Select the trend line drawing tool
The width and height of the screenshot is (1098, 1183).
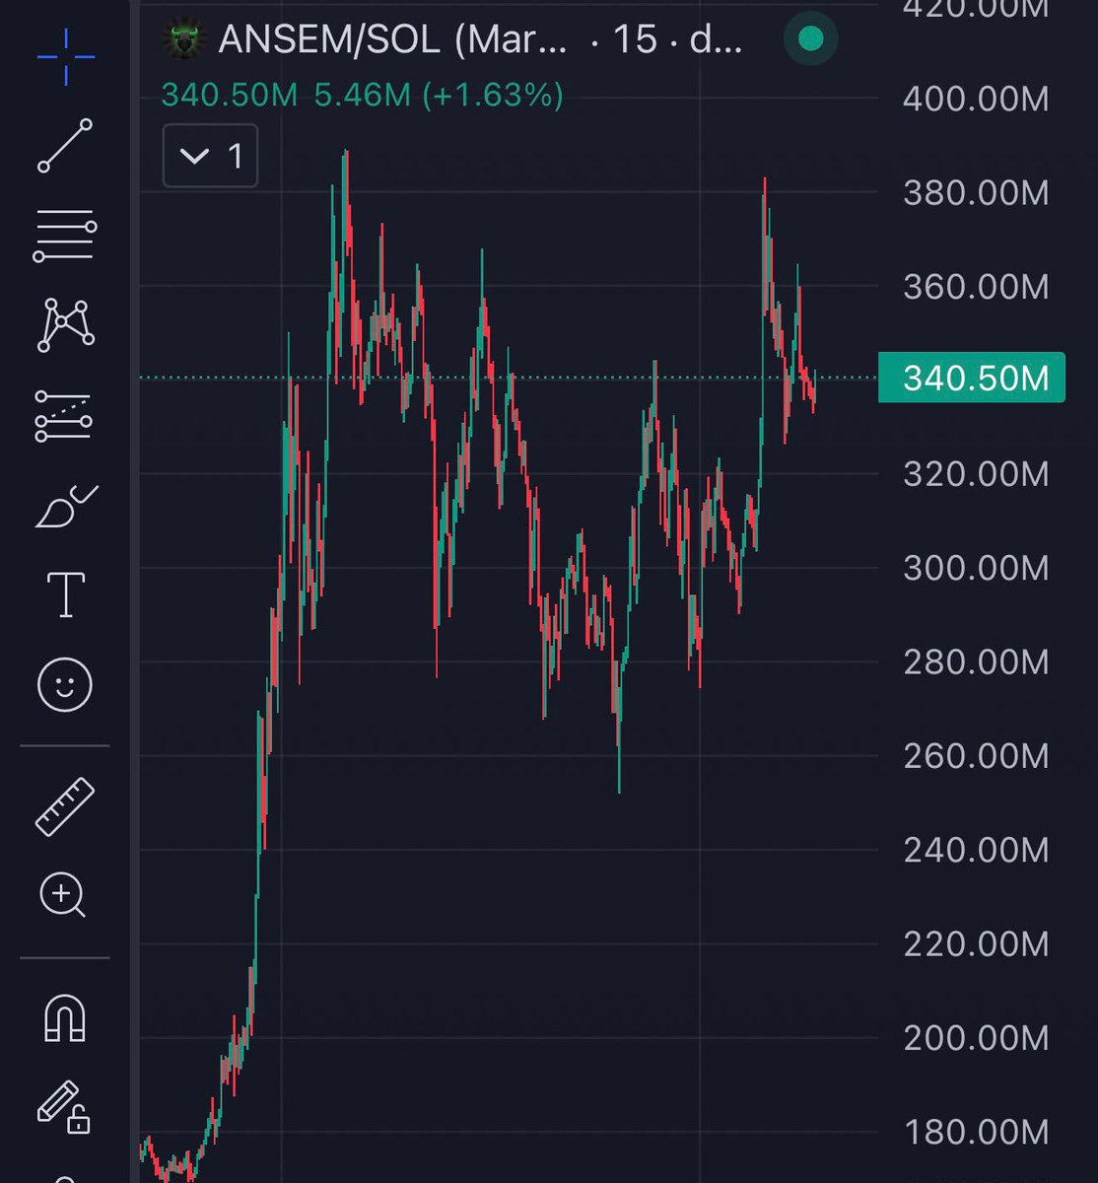tap(65, 146)
